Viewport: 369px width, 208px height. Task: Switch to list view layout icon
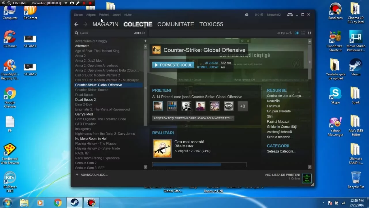(x=303, y=33)
